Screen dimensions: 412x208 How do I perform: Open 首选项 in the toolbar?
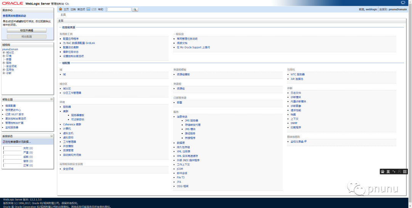(81, 9)
